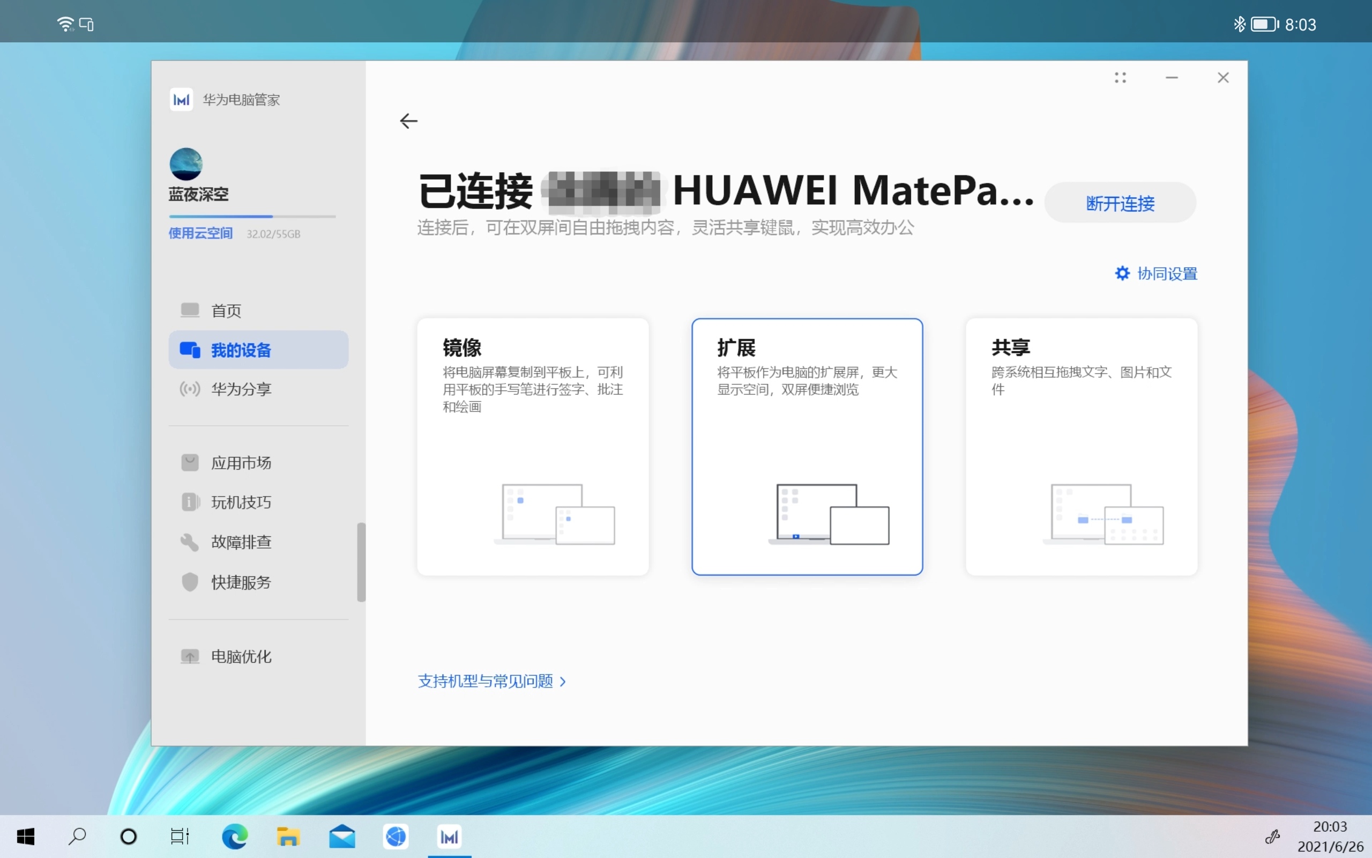Screen dimensions: 1372x858
Task: Click the 镜像 illustration thumbnail
Action: click(555, 514)
